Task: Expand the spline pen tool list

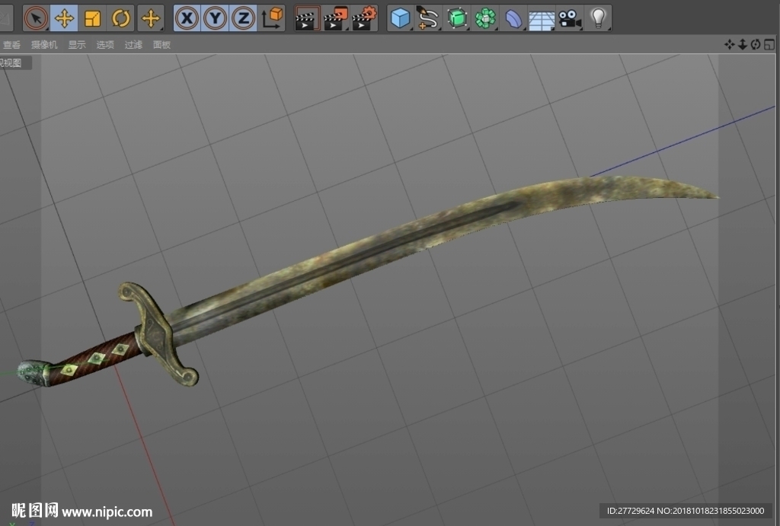Action: (x=428, y=18)
